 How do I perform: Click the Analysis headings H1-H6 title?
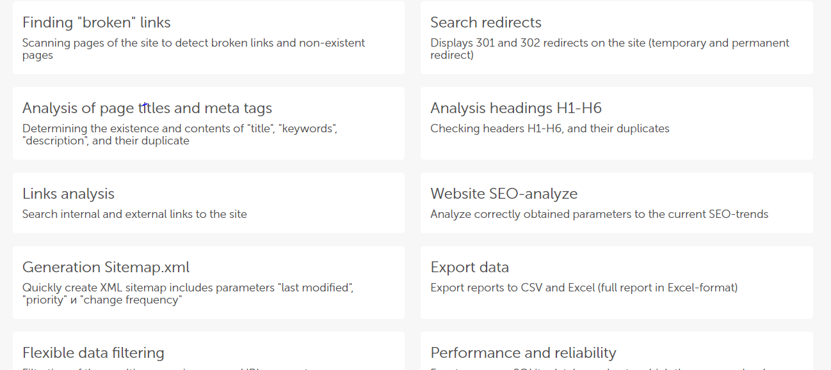point(516,108)
